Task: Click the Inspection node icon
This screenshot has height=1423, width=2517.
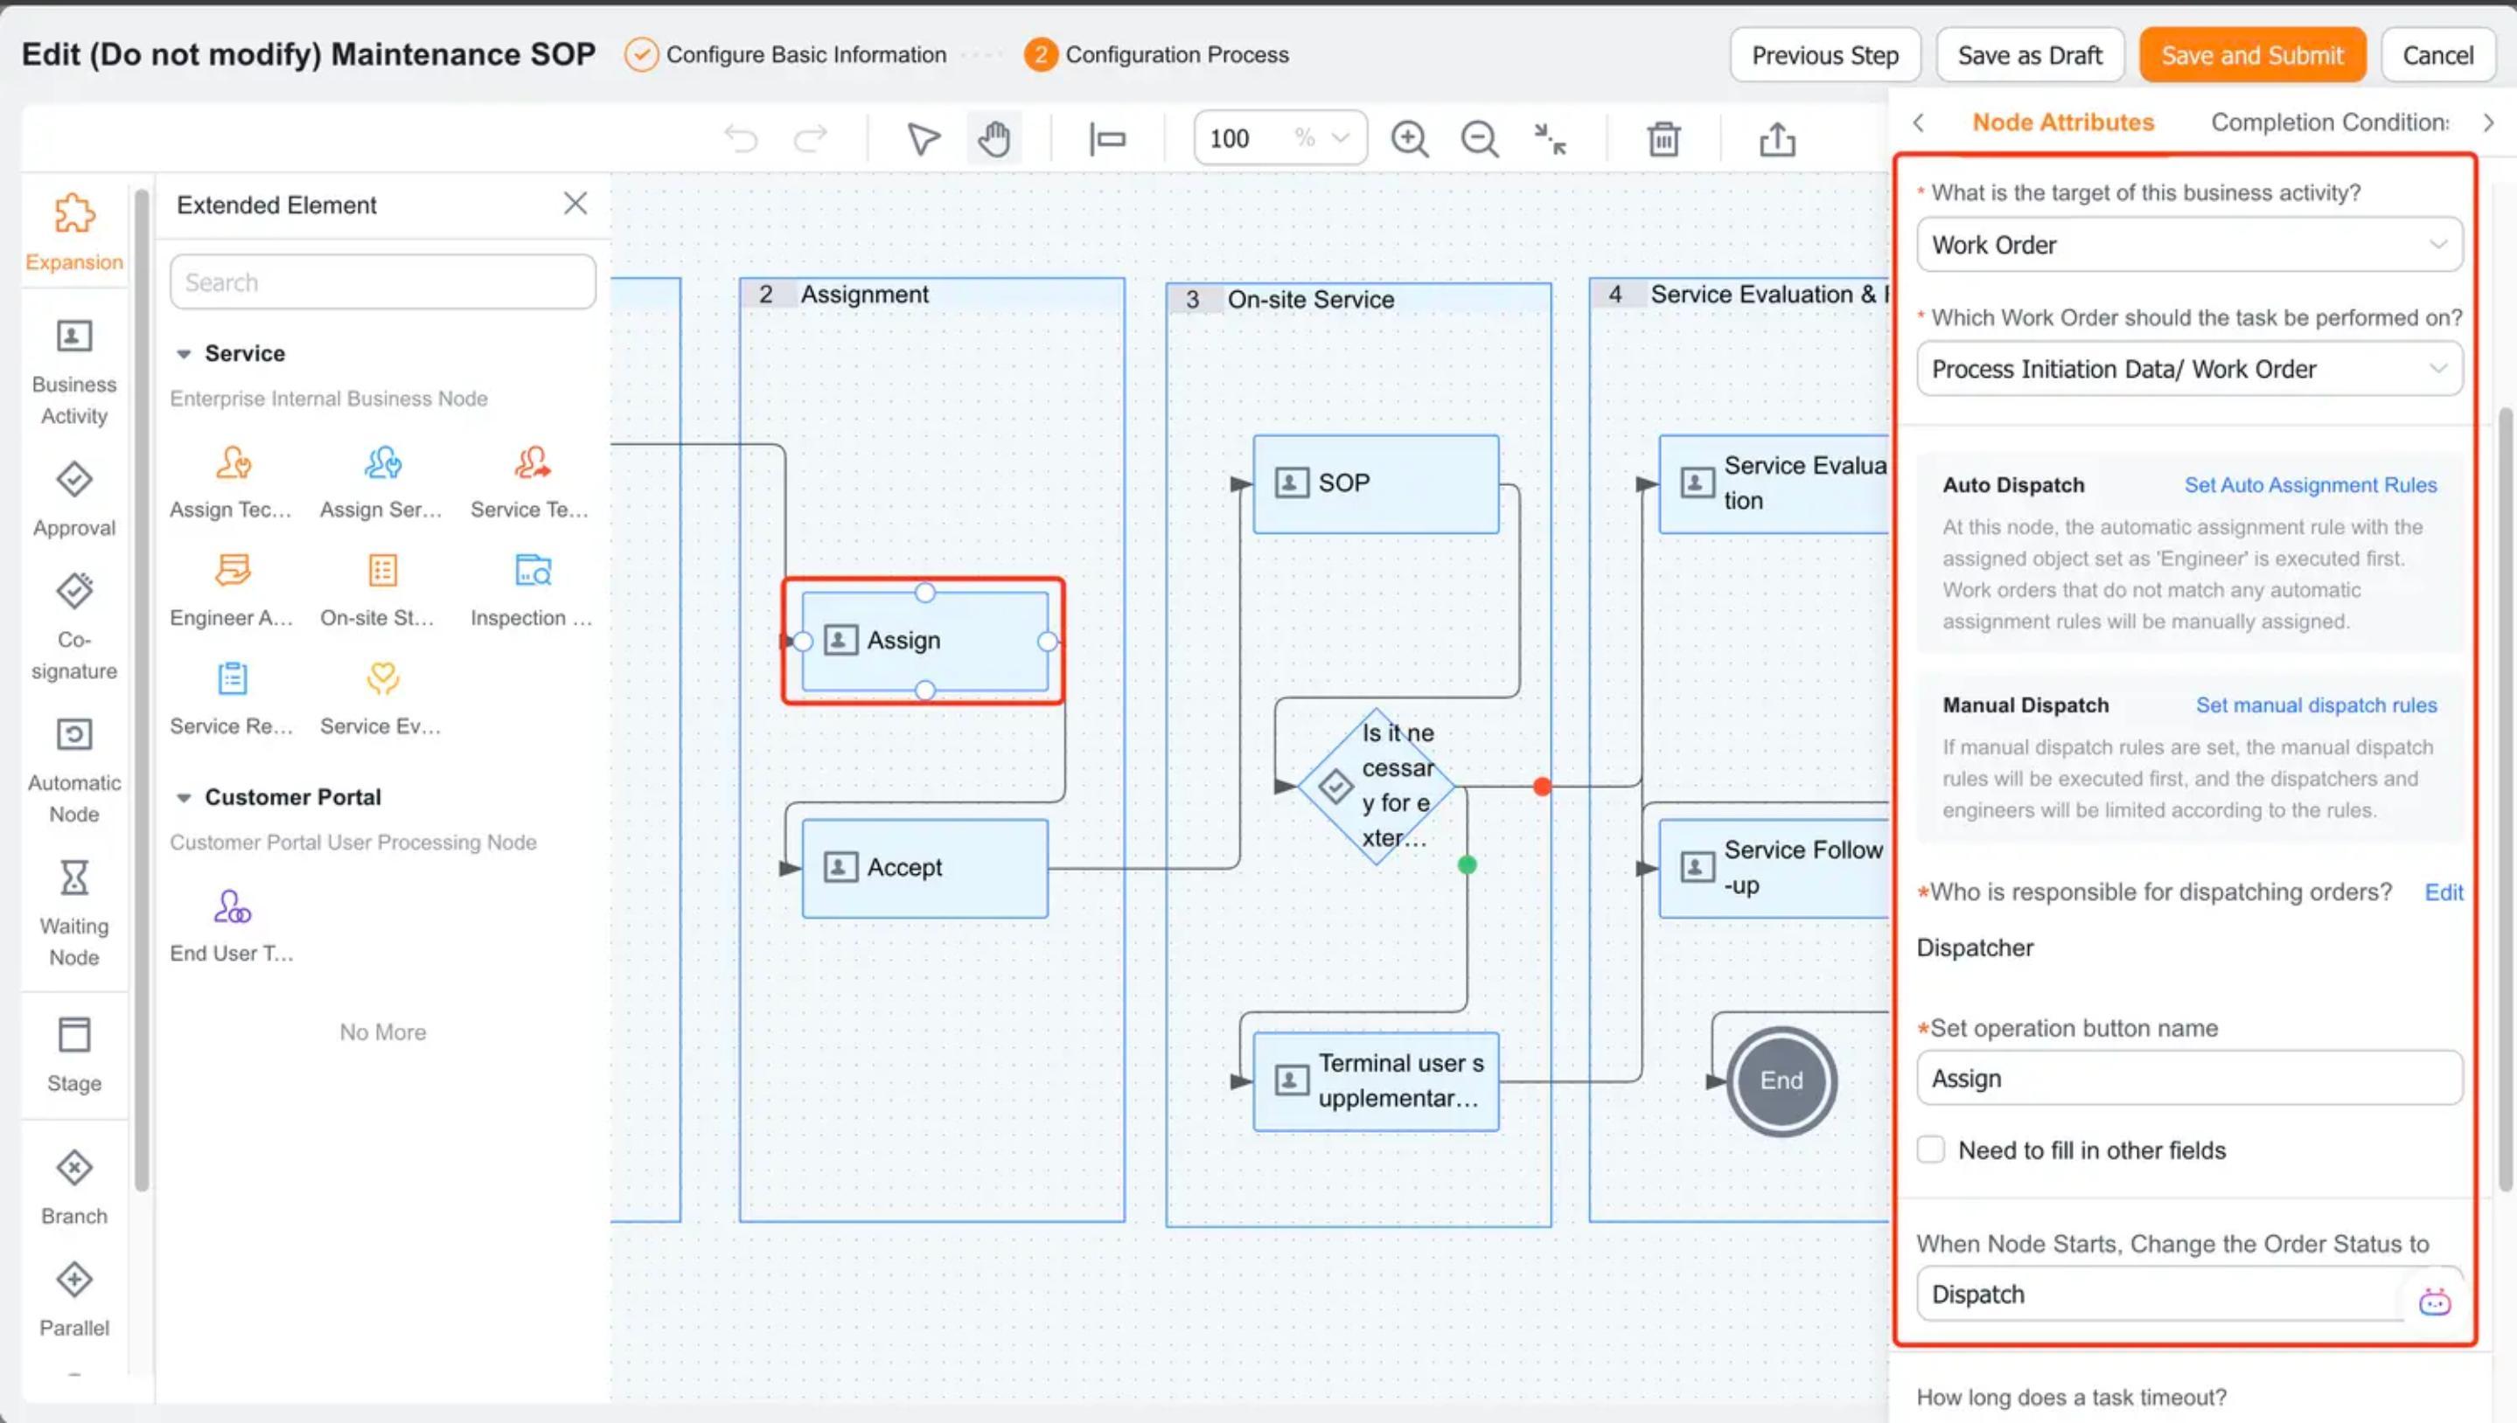Action: (x=533, y=570)
